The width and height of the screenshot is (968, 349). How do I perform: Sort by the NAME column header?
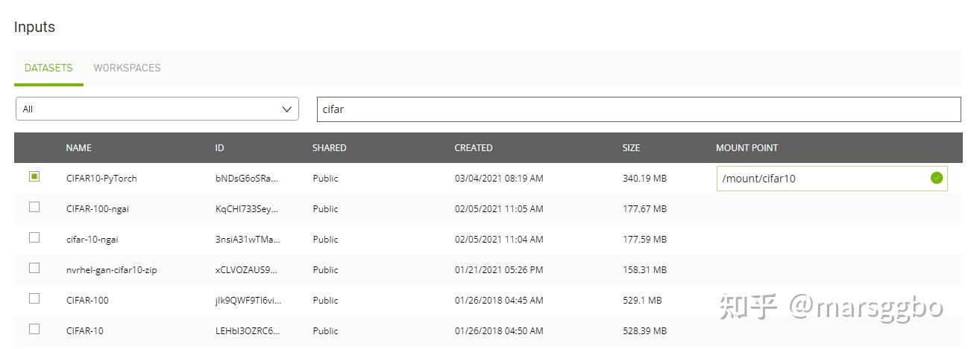(78, 148)
